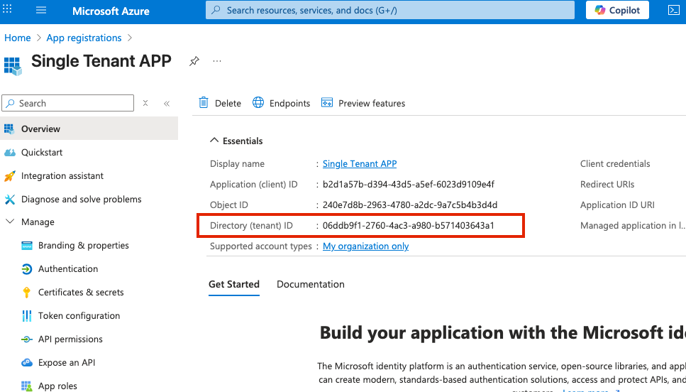Screen dimensions: 686x392
Task: Click the Microsoft Azure home title
Action: [111, 11]
